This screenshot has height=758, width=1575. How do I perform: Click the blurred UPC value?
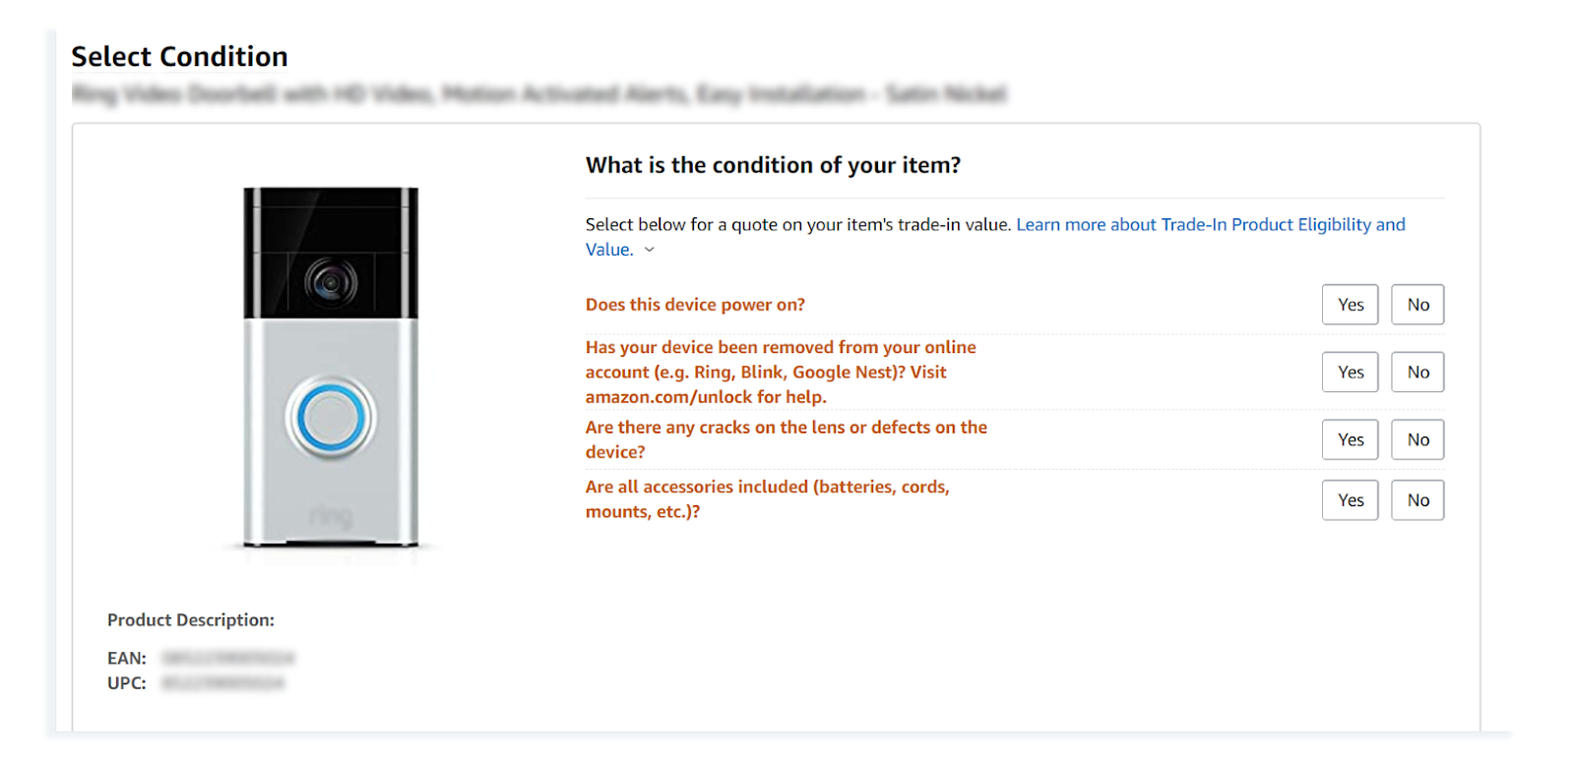coord(223,683)
